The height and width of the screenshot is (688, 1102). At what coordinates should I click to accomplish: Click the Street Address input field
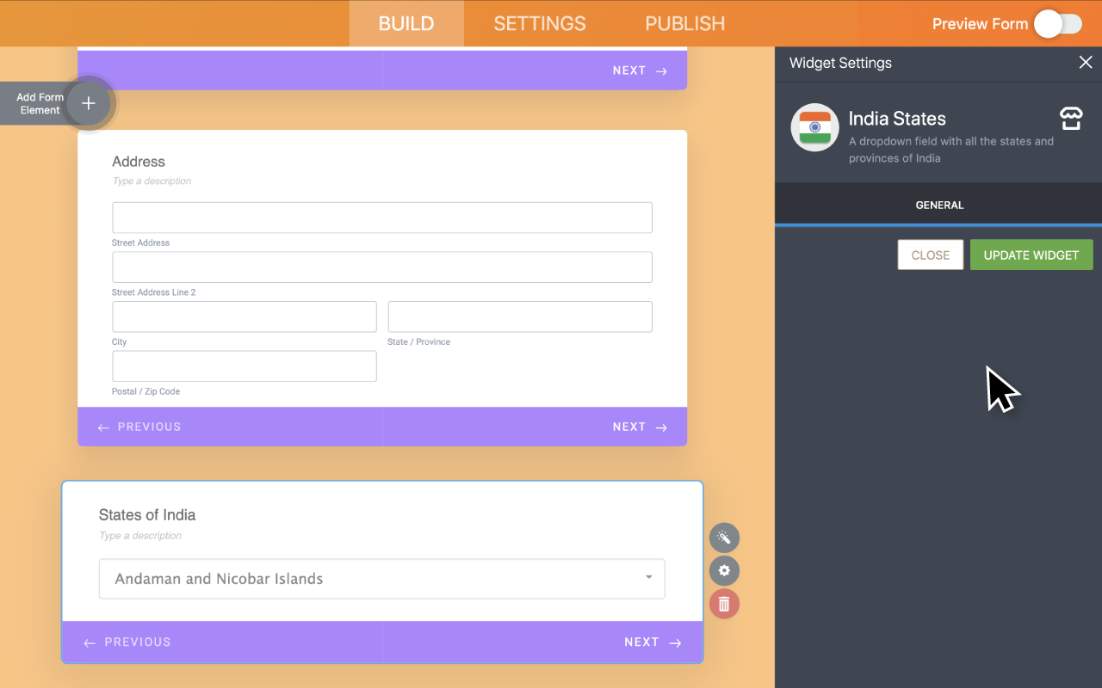[x=382, y=218]
